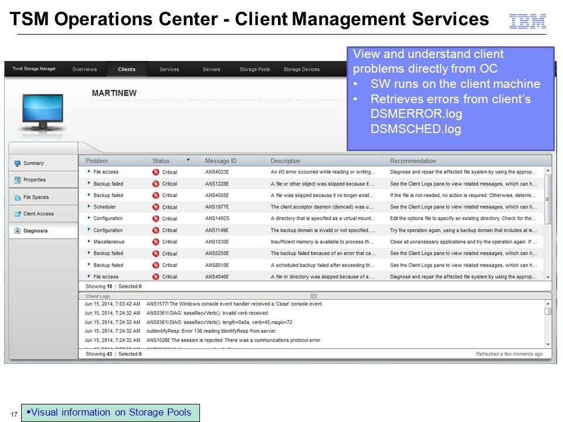Select the Summary sidebar tab
Viewport: 563px width, 422px height.
(43, 164)
